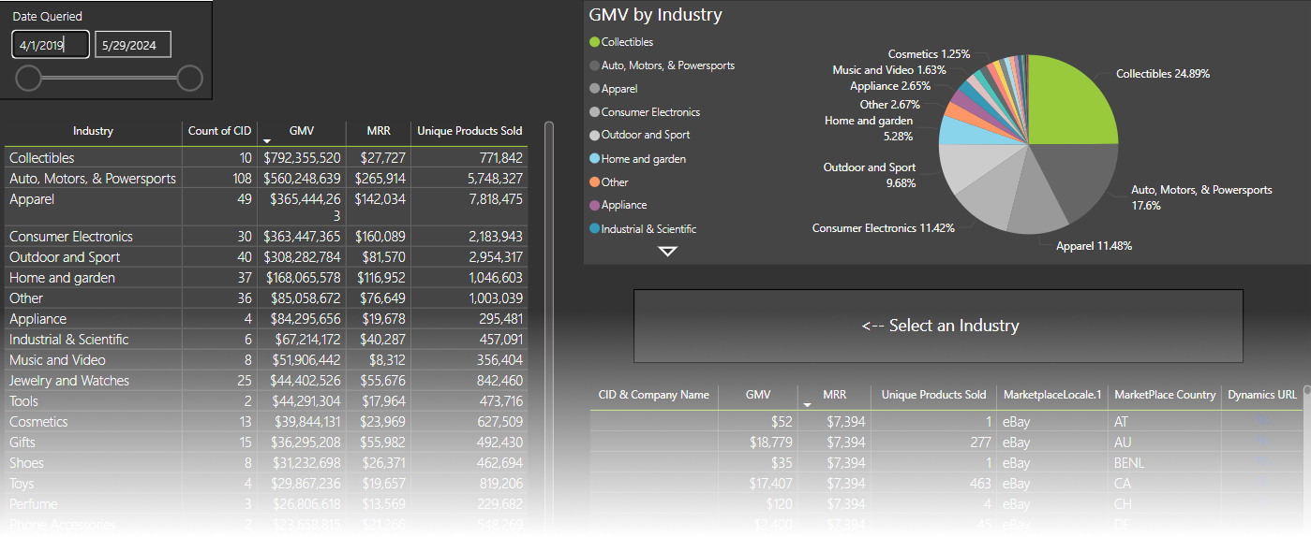Sort the left table by Industry header

pyautogui.click(x=93, y=131)
